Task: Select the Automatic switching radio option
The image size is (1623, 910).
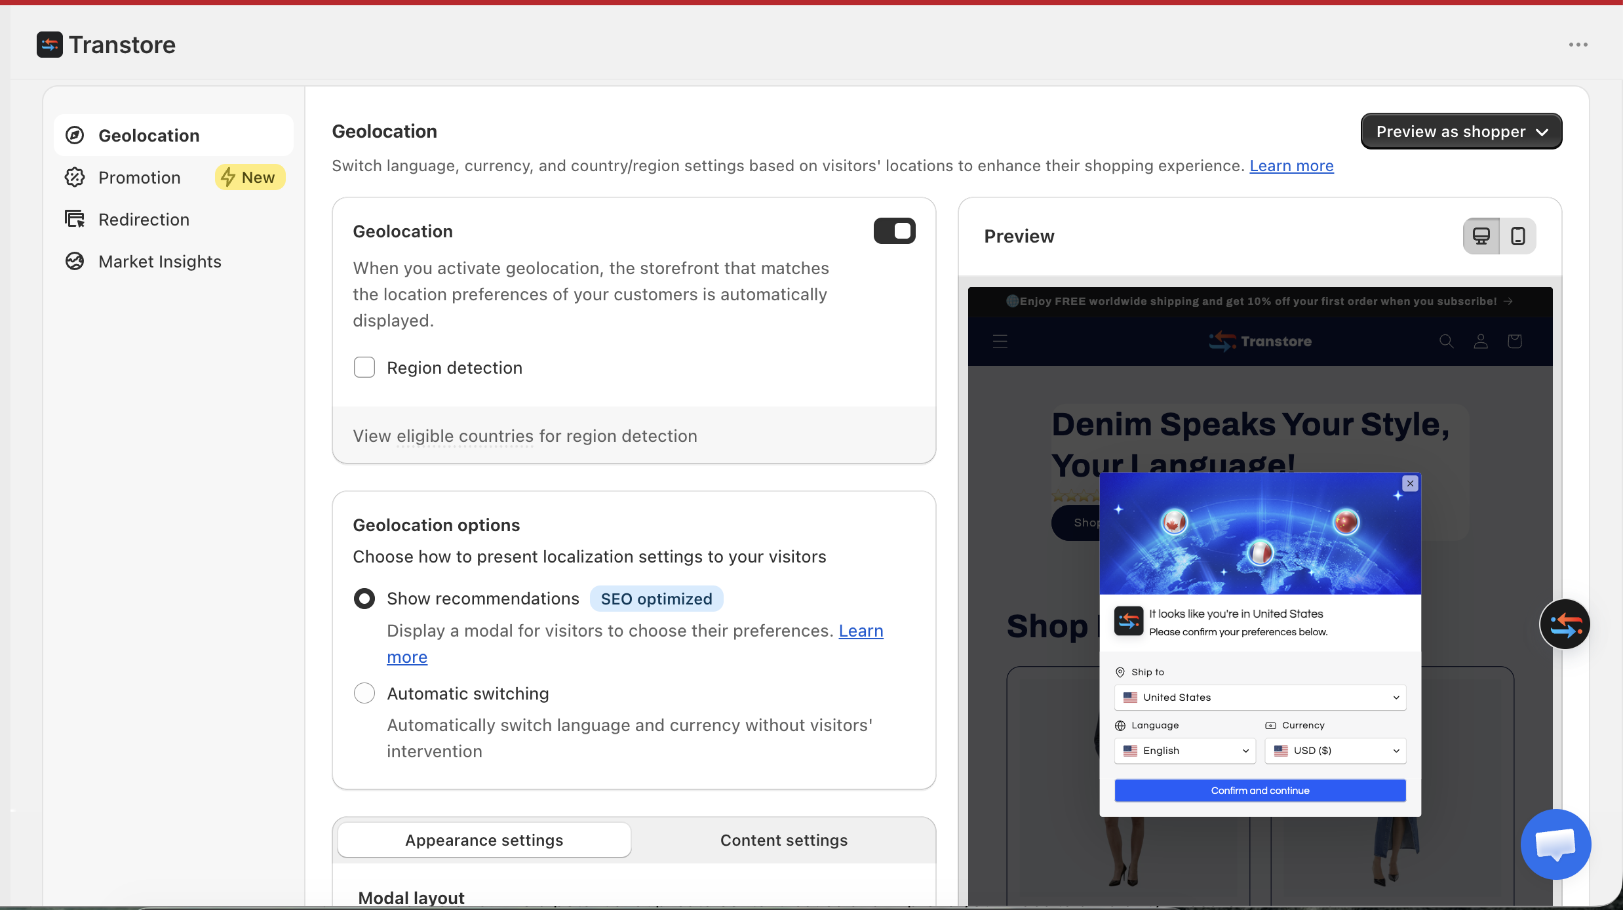Action: pos(364,693)
